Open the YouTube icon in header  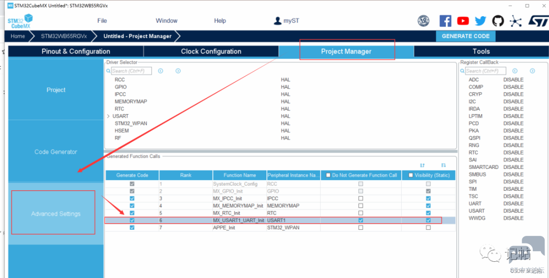(463, 21)
